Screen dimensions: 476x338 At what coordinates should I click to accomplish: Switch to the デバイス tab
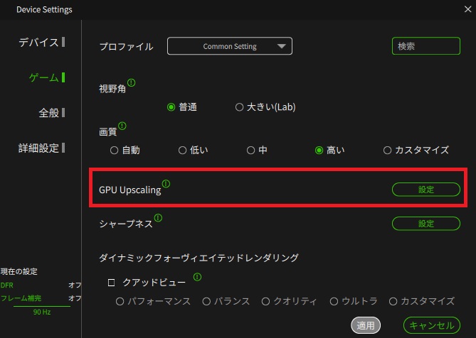click(x=39, y=42)
